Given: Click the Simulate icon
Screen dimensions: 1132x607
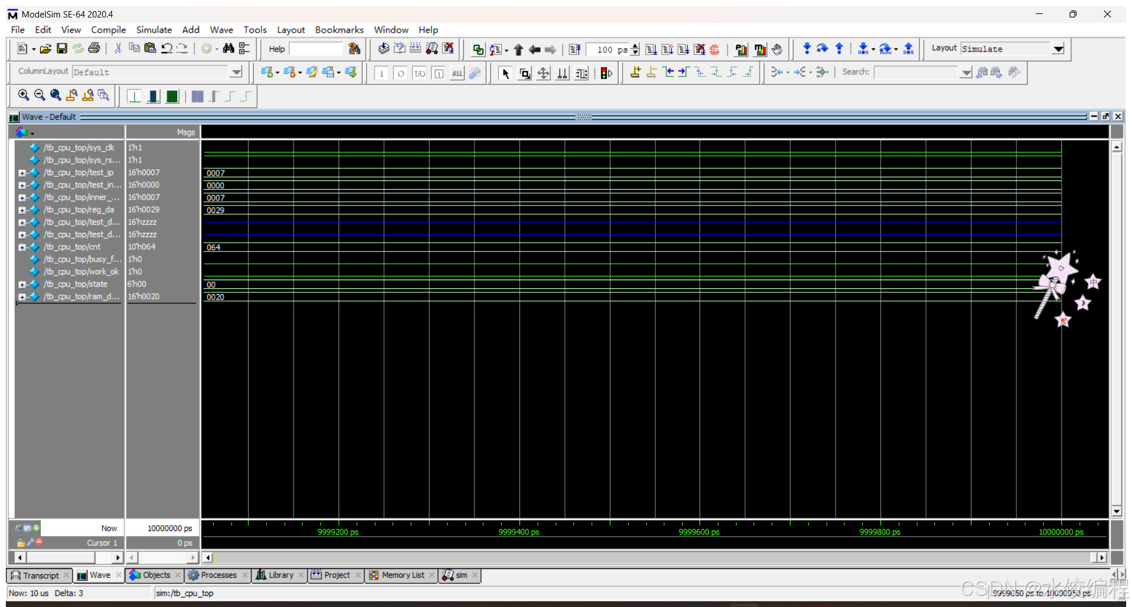Looking at the screenshot, I should pos(432,49).
